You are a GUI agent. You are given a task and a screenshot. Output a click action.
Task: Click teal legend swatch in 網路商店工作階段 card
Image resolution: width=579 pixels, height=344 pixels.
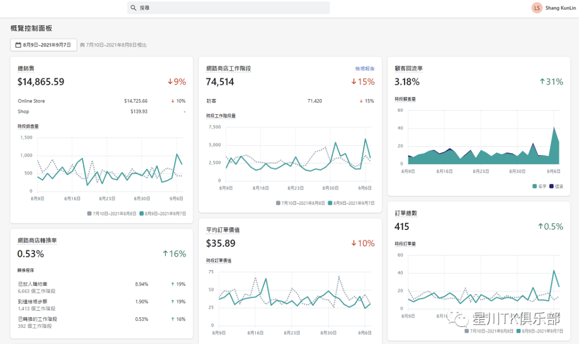[x=330, y=203]
